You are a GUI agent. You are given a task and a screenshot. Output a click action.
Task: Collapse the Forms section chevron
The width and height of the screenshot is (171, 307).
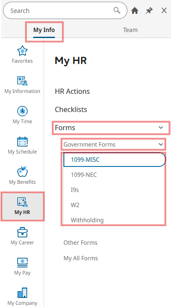[x=161, y=128]
